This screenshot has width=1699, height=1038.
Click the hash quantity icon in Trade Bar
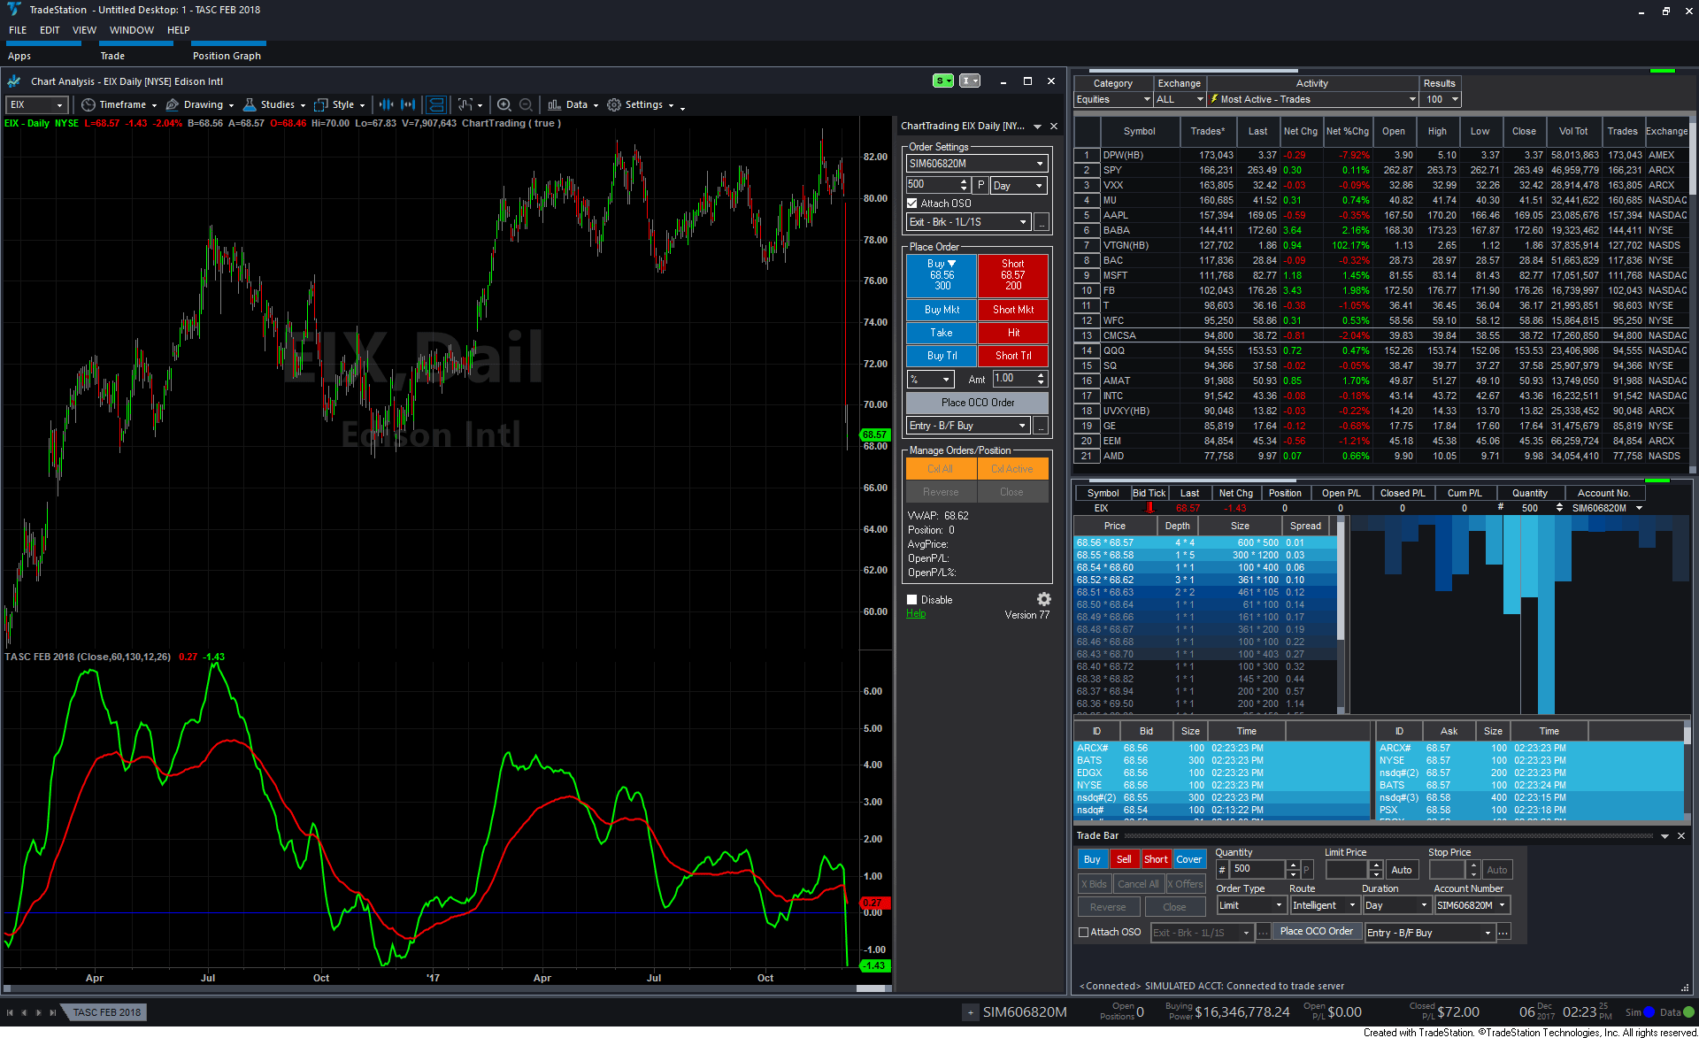coord(1222,870)
